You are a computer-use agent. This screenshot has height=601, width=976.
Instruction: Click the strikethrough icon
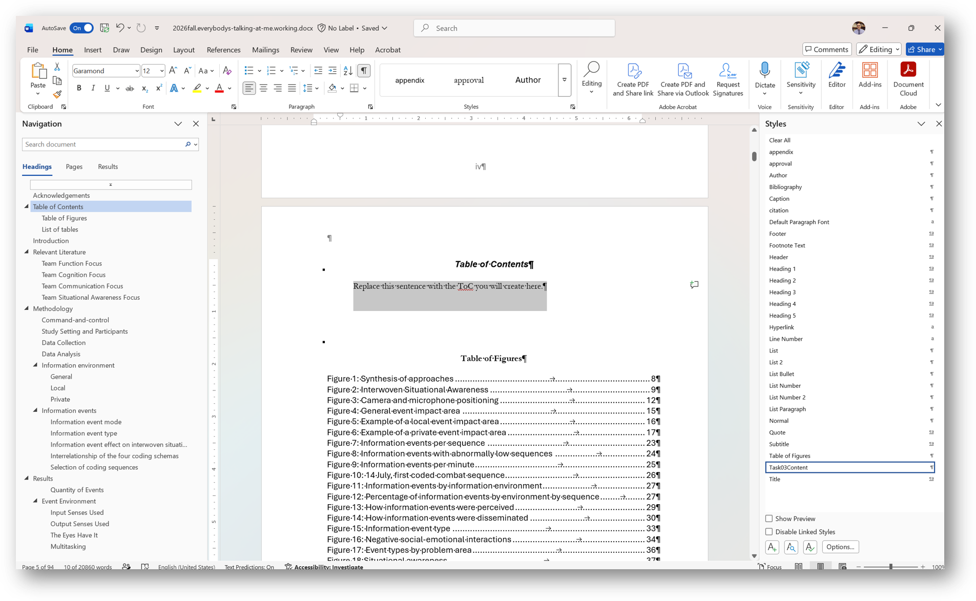[130, 88]
